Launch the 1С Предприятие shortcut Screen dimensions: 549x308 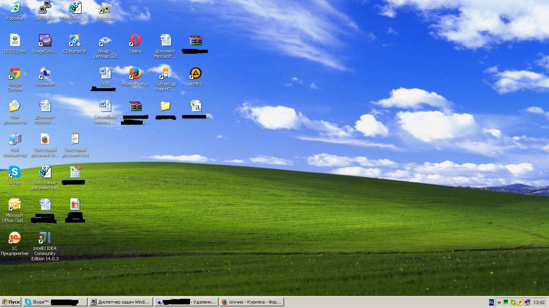point(14,237)
